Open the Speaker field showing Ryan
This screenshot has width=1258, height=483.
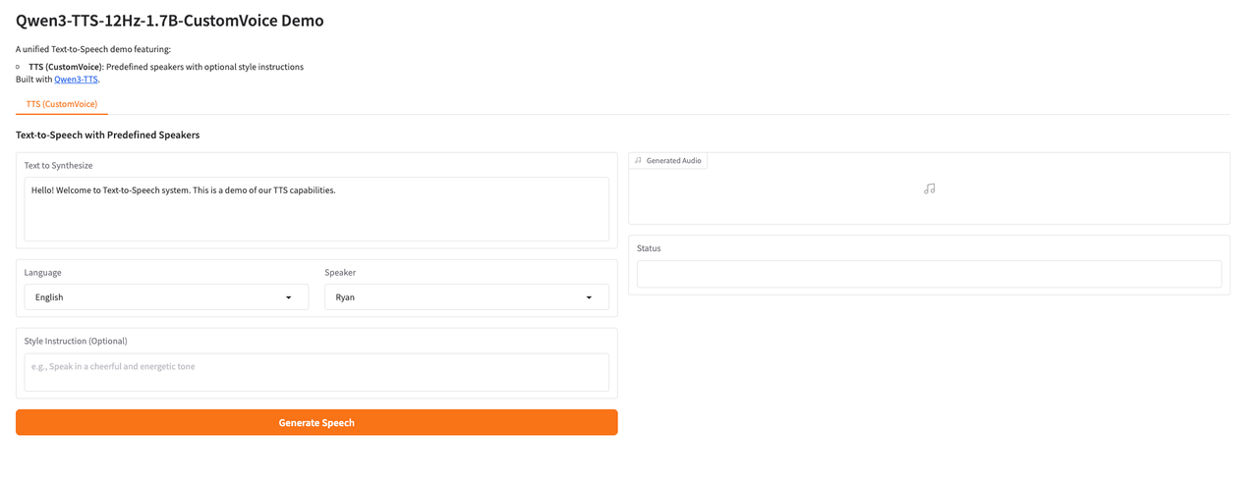point(457,297)
